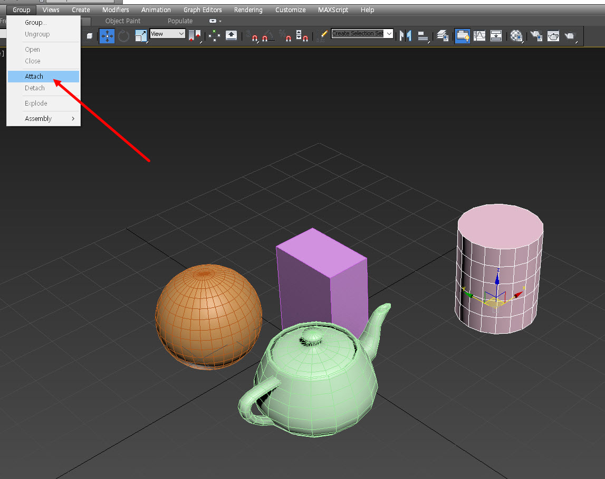Toggle the 3D Snaps magnet

tap(253, 36)
